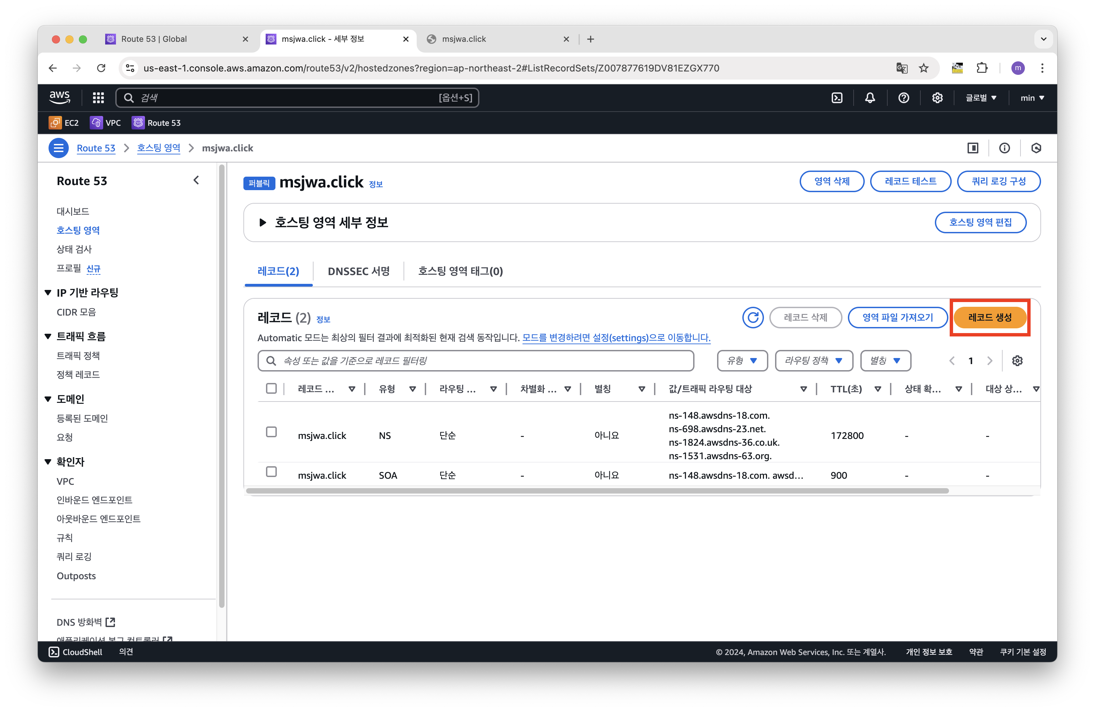Switch to the DNSSEC 서명 tab
This screenshot has width=1095, height=712.
coord(358,271)
